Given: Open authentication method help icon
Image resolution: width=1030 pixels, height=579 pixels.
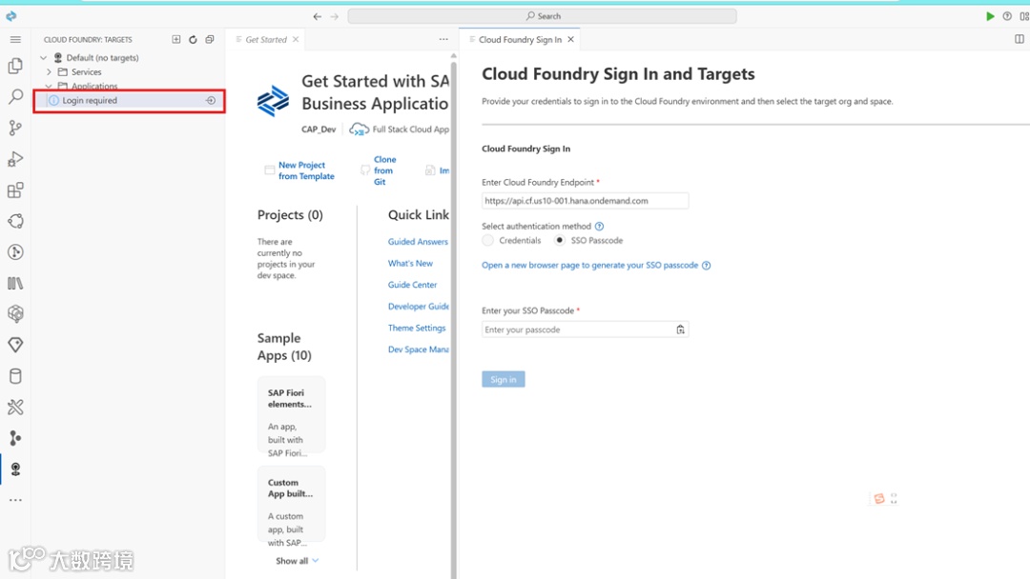Looking at the screenshot, I should (599, 227).
